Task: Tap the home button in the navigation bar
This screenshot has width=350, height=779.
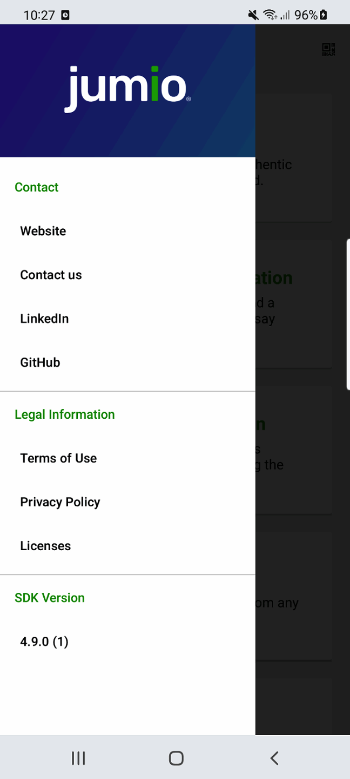Action: coord(176,758)
